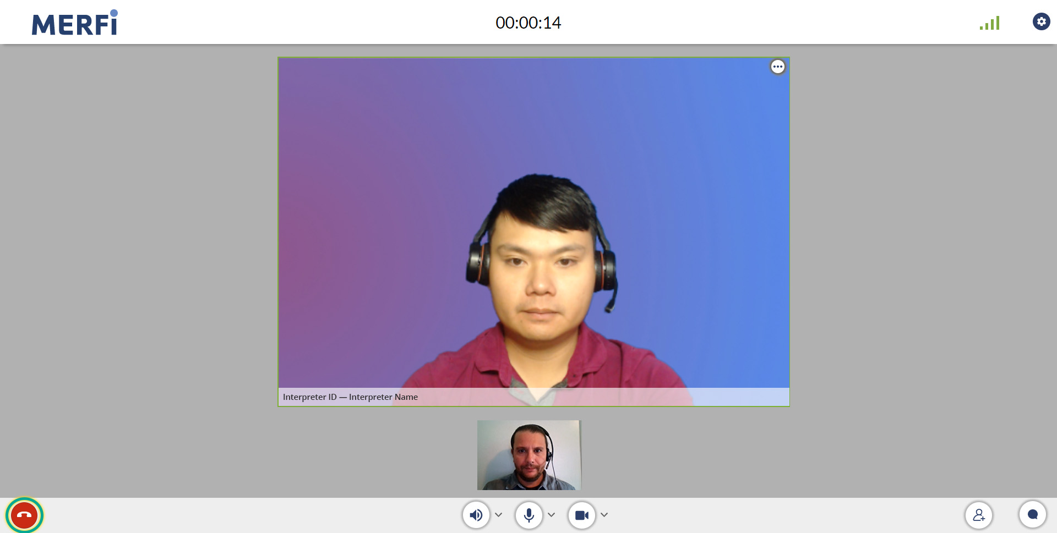Open the chat panel
Screen dimensions: 1057x533
[x=1032, y=515]
